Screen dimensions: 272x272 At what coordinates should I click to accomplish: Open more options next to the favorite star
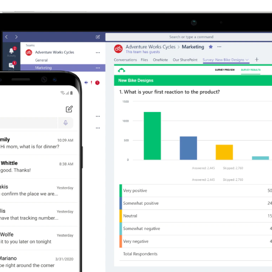[x=219, y=47]
